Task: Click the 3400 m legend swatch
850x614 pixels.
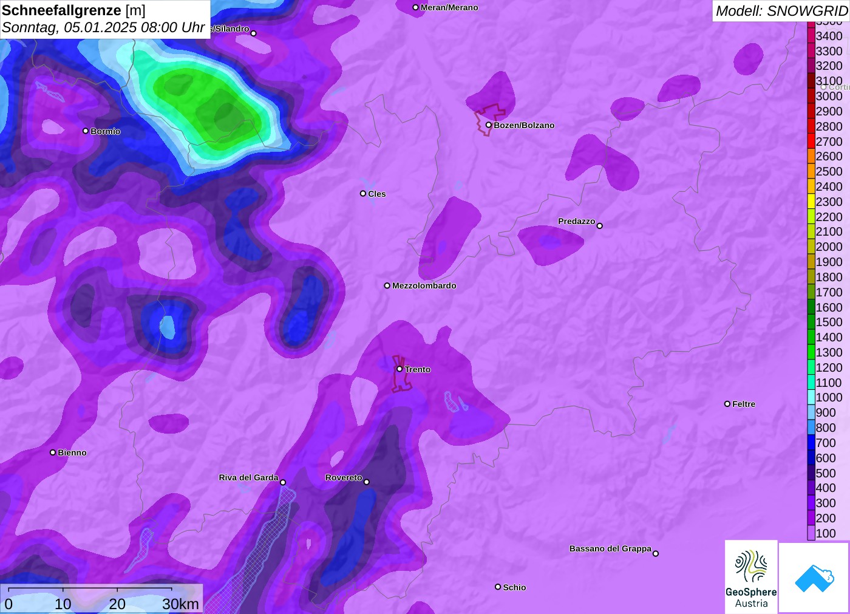Action: click(x=811, y=36)
